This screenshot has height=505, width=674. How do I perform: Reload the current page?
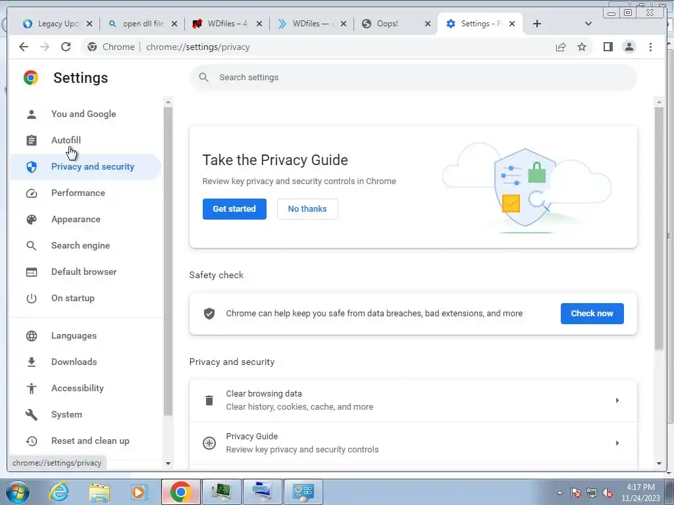tap(66, 47)
